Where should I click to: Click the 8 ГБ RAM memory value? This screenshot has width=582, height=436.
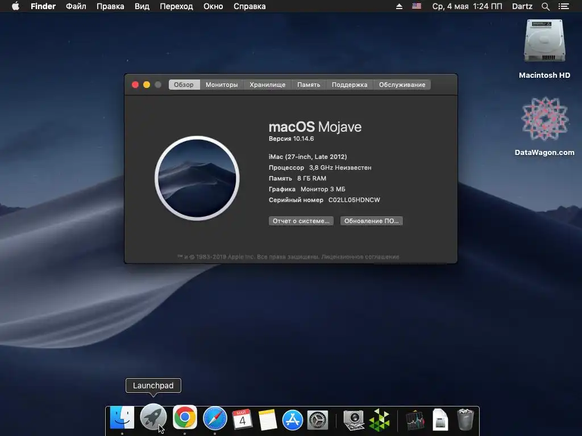[x=312, y=178]
